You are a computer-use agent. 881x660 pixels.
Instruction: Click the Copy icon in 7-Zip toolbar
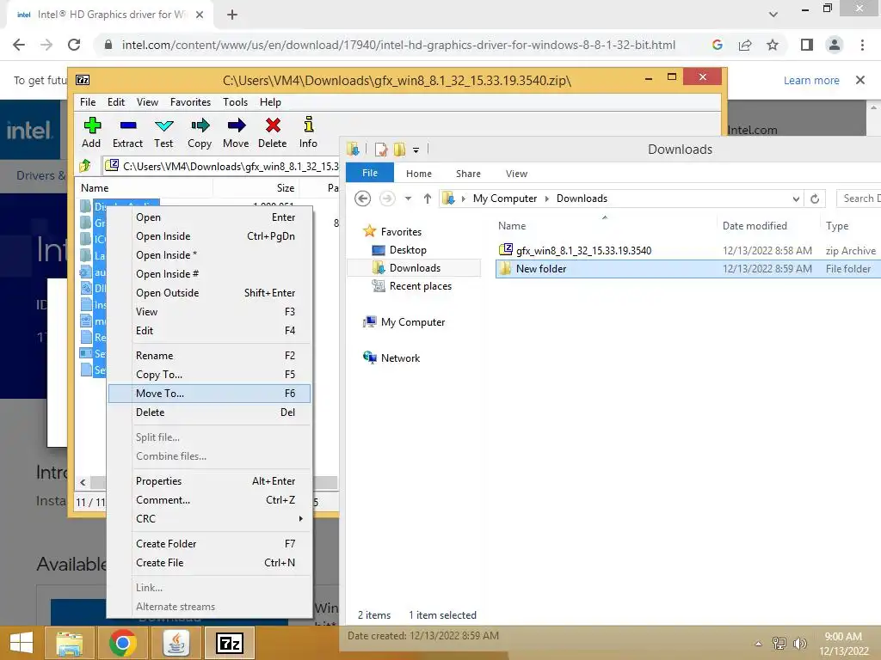200,125
